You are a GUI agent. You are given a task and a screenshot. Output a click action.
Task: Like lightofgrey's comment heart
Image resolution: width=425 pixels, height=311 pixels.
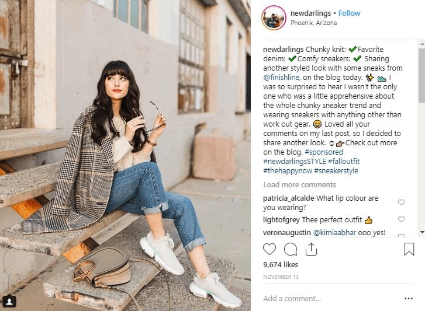401,219
